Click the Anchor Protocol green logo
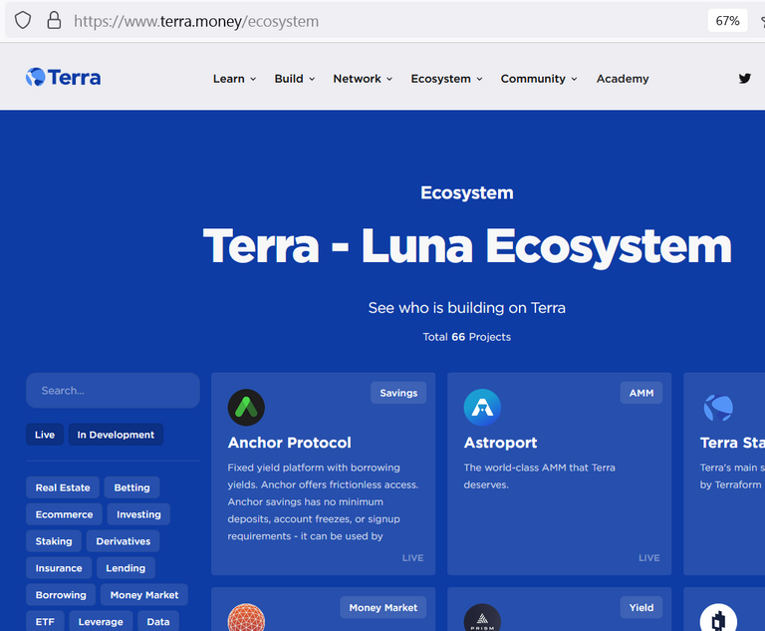 246,408
